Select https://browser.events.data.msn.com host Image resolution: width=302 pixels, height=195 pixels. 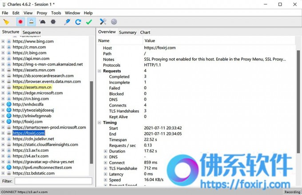(47, 81)
